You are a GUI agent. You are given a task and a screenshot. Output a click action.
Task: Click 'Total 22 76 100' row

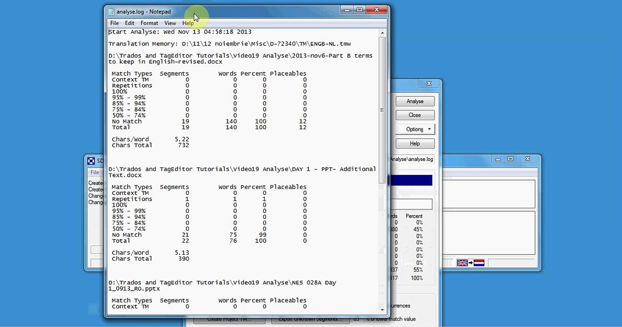coord(209,241)
